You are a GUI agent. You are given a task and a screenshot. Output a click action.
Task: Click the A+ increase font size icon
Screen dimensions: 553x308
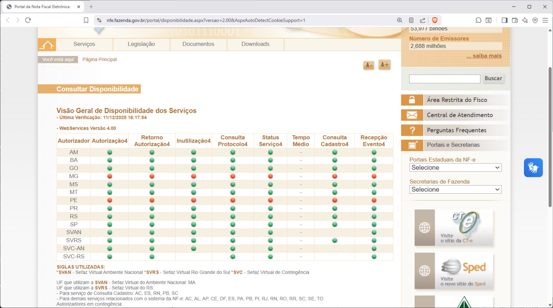[x=384, y=65]
